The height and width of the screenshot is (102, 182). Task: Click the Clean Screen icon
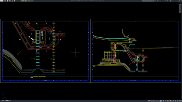(179, 101)
